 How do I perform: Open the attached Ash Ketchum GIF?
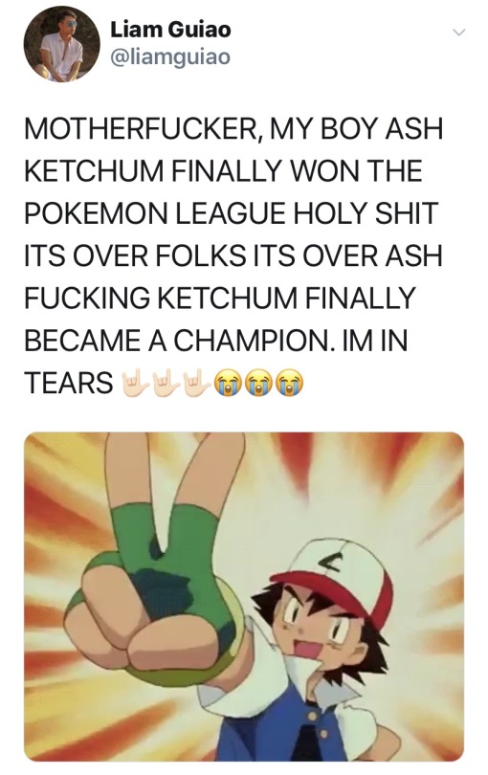[244, 597]
